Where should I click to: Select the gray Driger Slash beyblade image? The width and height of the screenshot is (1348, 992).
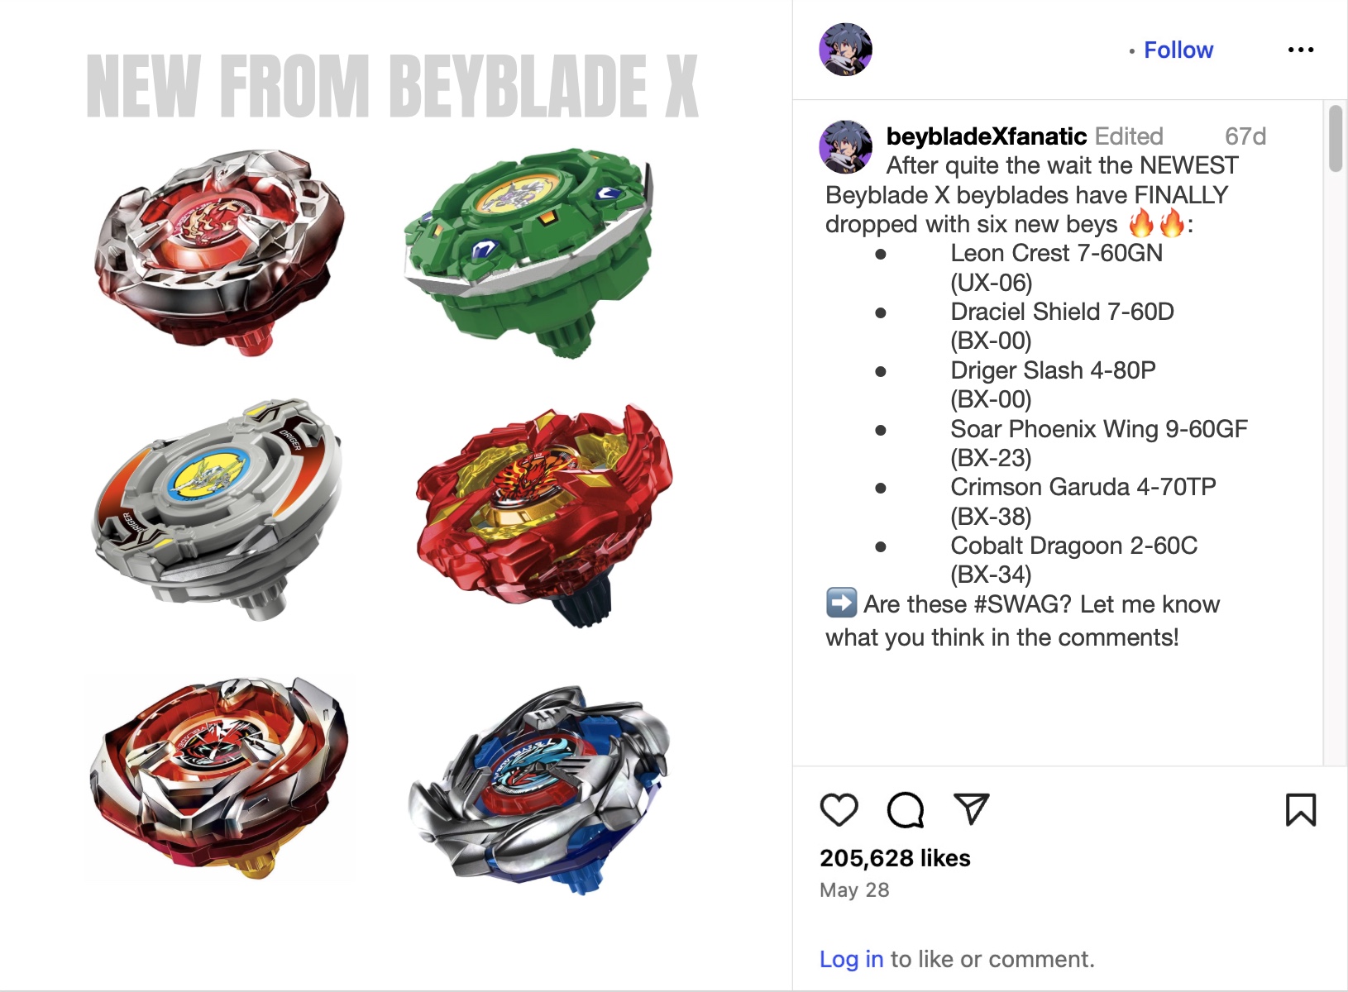217,509
